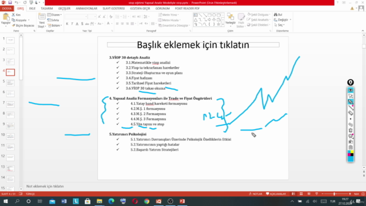
Task: Open the GÖRÜNÜM ribbon tab
Action: coord(162,9)
